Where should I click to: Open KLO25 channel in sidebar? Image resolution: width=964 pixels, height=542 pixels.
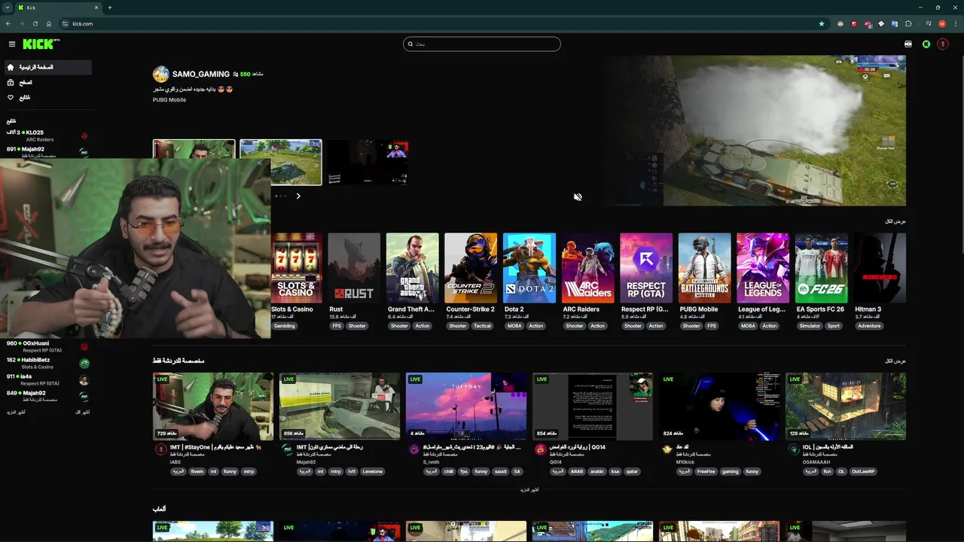pyautogui.click(x=47, y=135)
